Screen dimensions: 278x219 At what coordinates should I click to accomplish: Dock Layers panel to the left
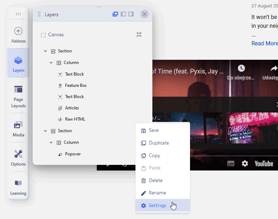(x=123, y=14)
